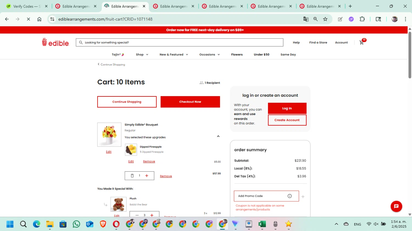Open Chrome three-dot menu
The width and height of the screenshot is (412, 231).
[405, 19]
